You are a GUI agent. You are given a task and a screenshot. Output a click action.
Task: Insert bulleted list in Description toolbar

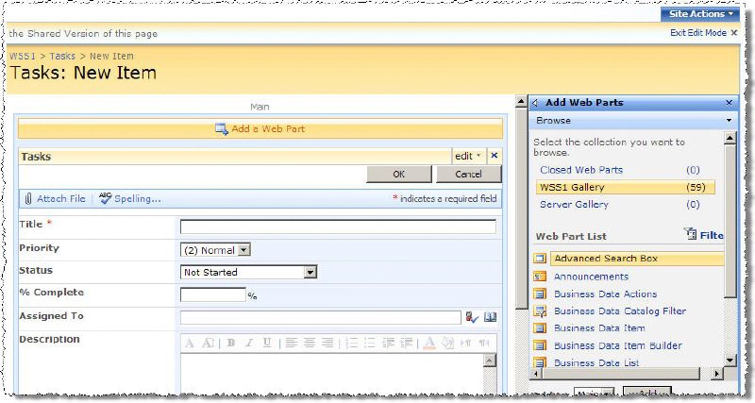tap(370, 344)
